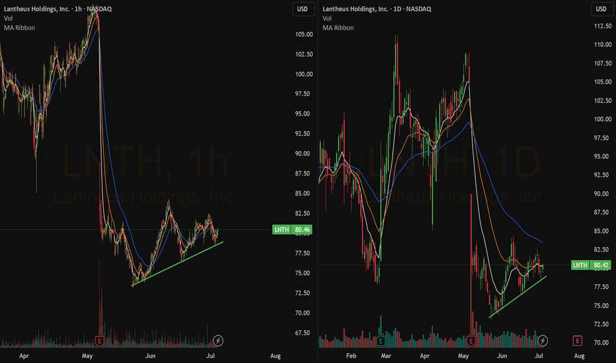Click Vol indicator label on 1h chart
Image resolution: width=616 pixels, height=363 pixels.
click(8, 18)
